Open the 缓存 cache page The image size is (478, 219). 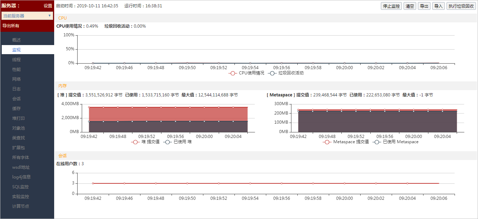pos(16,109)
